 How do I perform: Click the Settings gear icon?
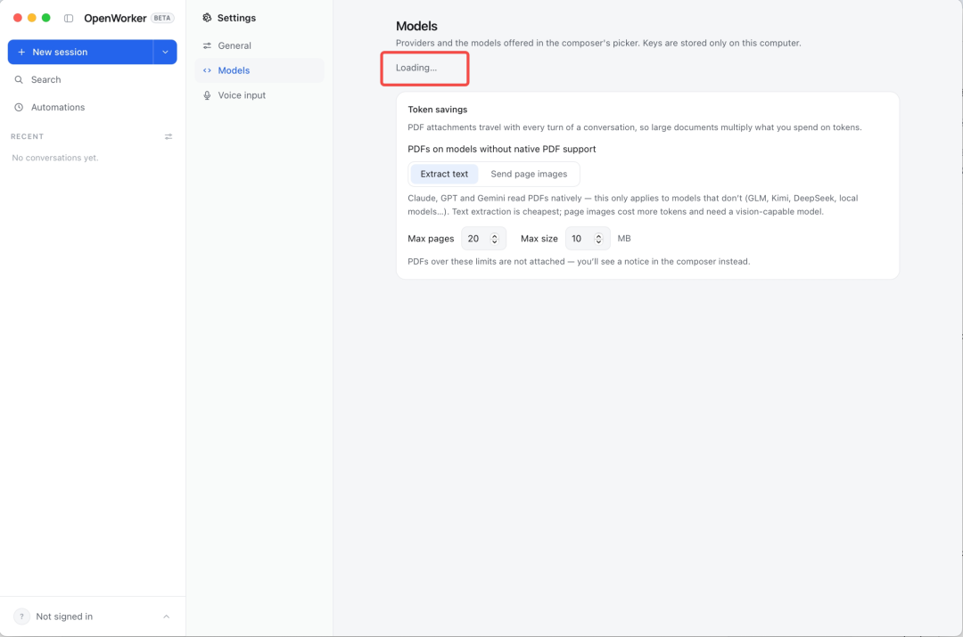[x=207, y=18]
